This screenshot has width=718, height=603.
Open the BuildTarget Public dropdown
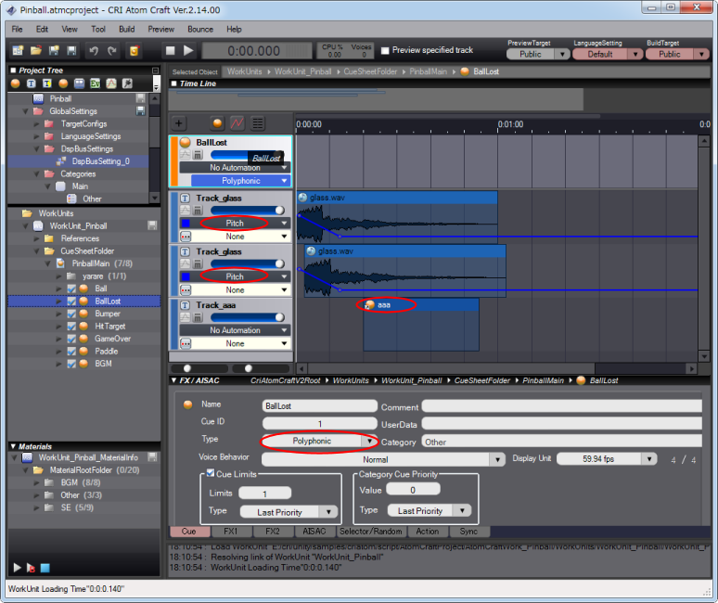(x=676, y=54)
